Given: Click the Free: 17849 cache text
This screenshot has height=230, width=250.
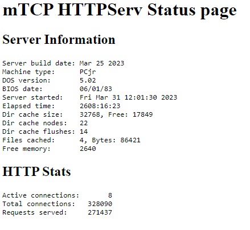Looking at the screenshot, I should point(130,114).
